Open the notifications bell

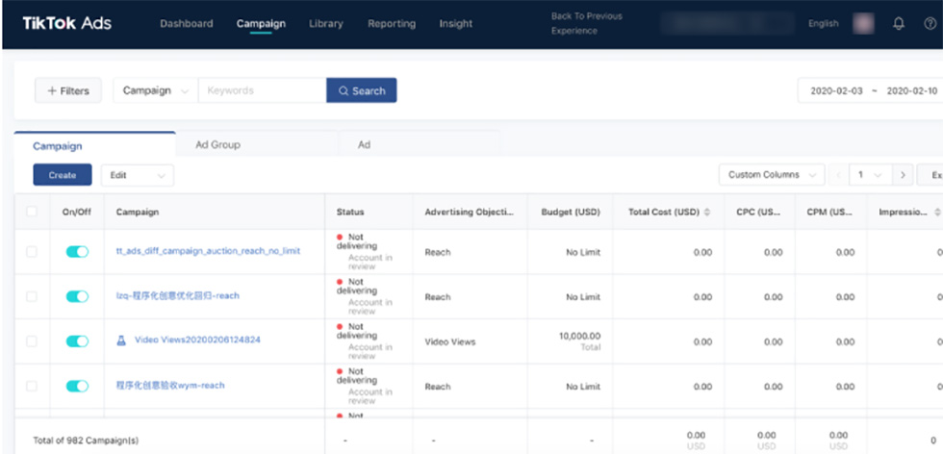[899, 24]
